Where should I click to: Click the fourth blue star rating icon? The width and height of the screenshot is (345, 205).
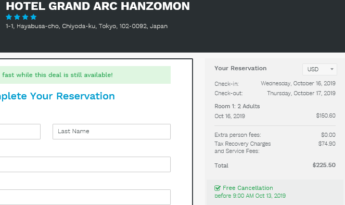(x=33, y=17)
